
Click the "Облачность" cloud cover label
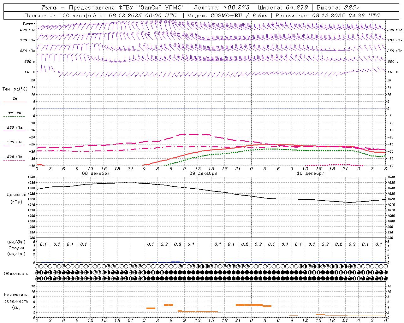[16, 274]
